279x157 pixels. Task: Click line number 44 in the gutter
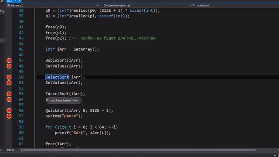click(x=21, y=44)
